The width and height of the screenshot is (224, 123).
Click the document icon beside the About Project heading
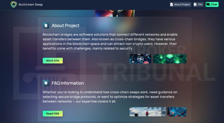[x=46, y=25]
